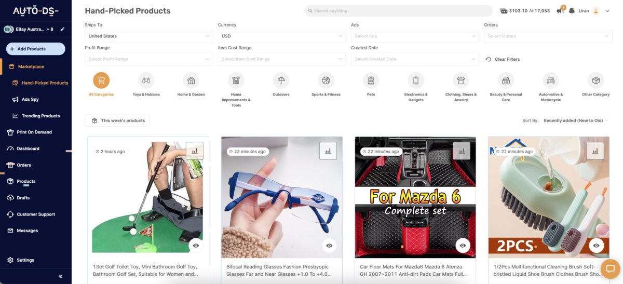Image resolution: width=623 pixels, height=284 pixels.
Task: Change Sort By Recently added dropdown
Action: (576, 120)
